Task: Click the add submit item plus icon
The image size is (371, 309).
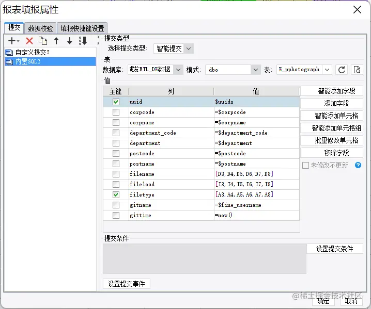Action: (11, 41)
